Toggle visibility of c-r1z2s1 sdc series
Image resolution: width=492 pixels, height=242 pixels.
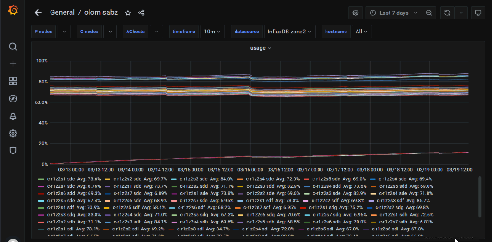61,179
